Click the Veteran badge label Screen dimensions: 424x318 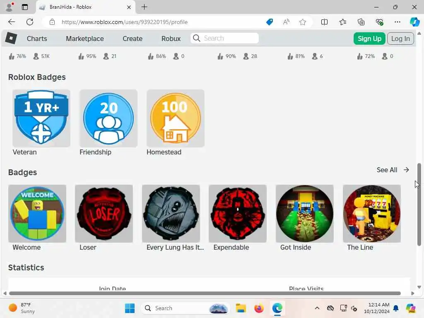pyautogui.click(x=24, y=152)
